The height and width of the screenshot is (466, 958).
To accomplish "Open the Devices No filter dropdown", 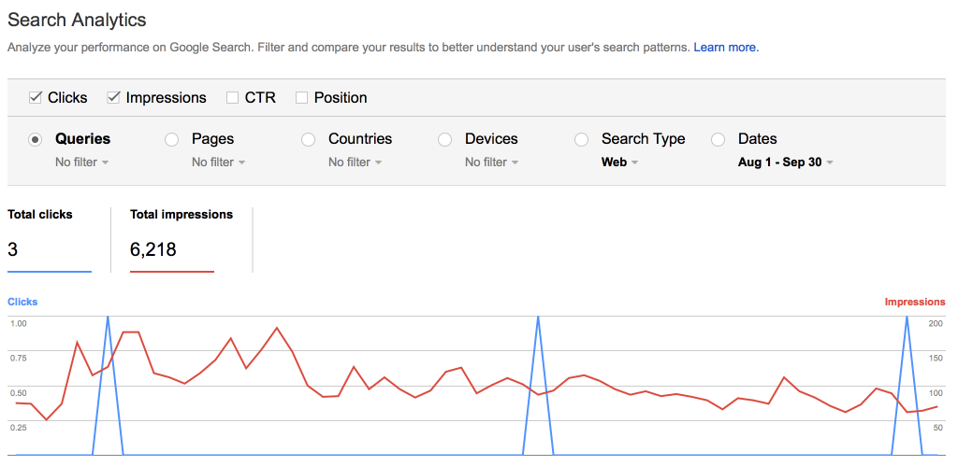I will click(x=492, y=162).
